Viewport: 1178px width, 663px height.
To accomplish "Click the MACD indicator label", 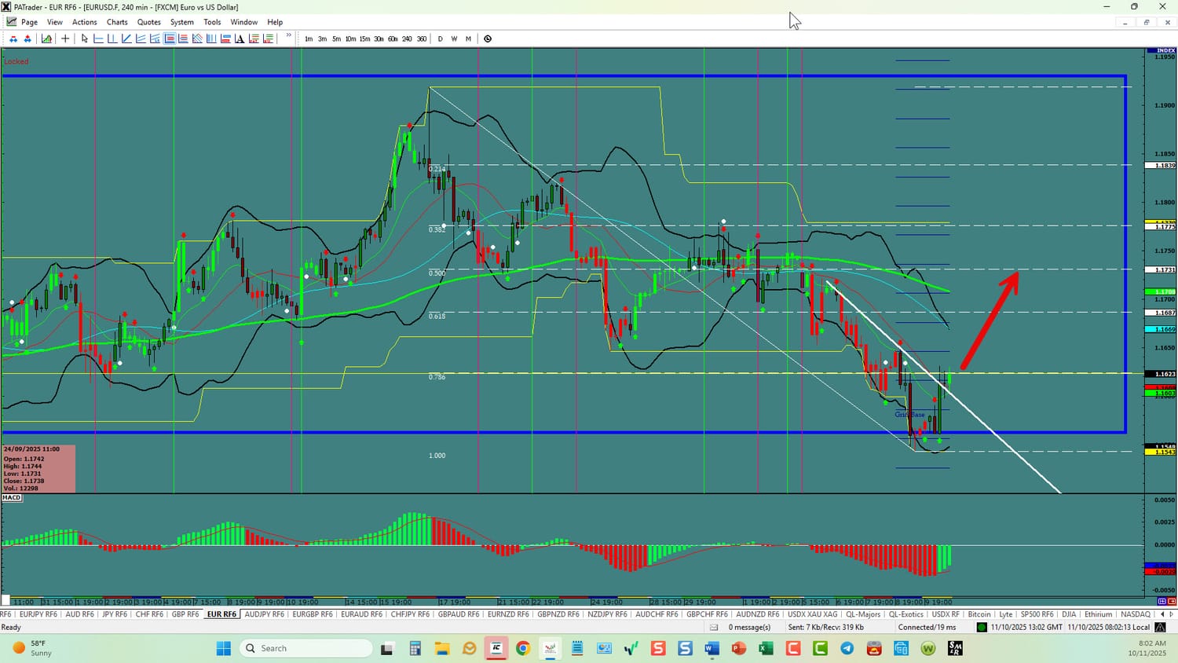I will 12,497.
